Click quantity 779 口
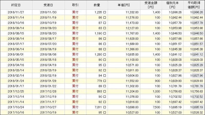 pos(101,81)
